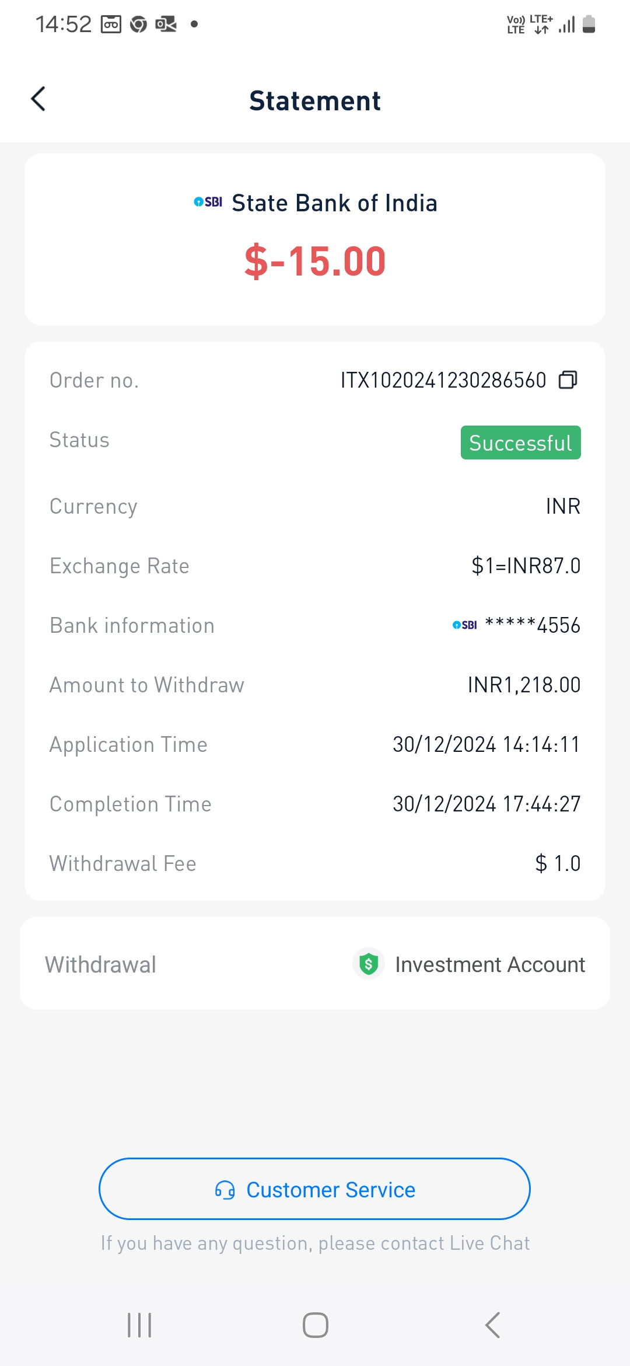Tap the Statement page title
This screenshot has height=1366, width=630.
[315, 101]
